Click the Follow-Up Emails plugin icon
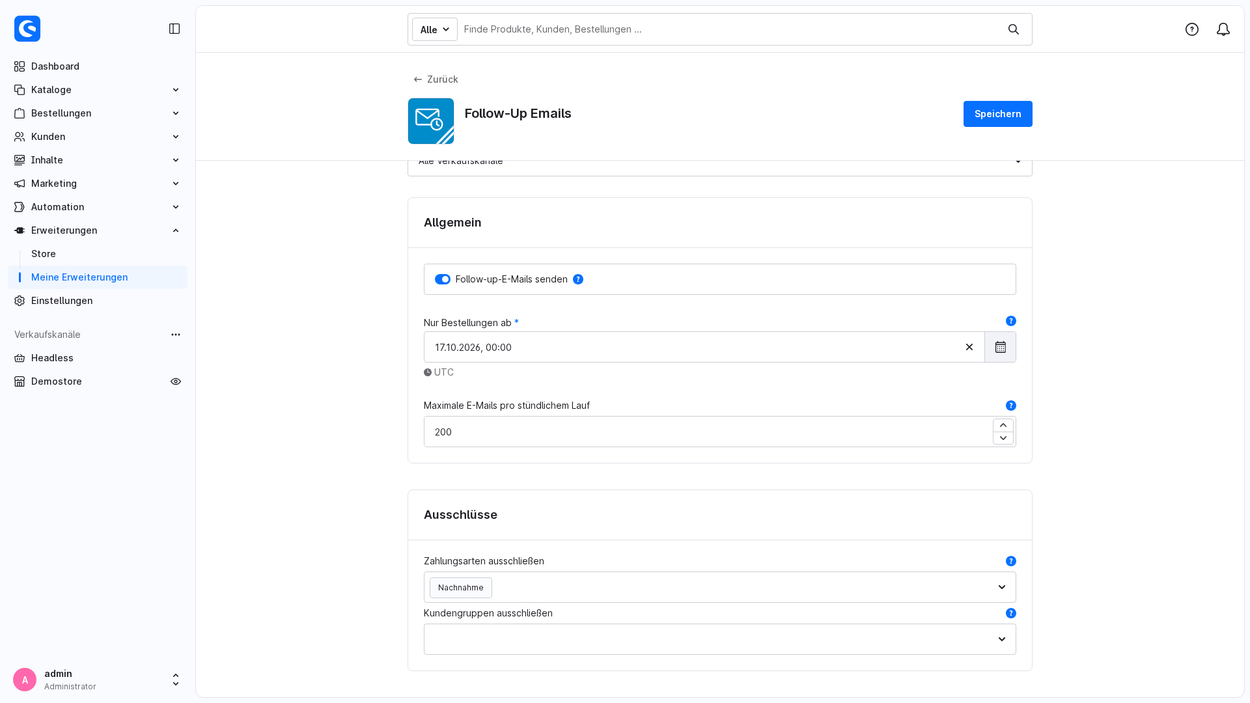Viewport: 1250px width, 703px height. 431,121
